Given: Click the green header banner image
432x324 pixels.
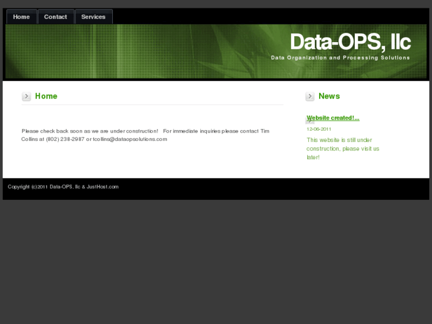Looking at the screenshot, I should pos(216,51).
